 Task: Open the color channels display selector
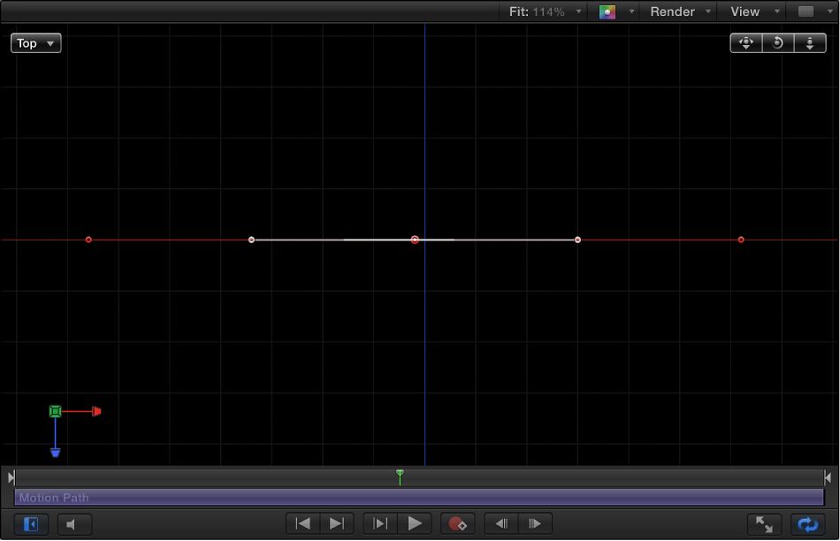(613, 11)
